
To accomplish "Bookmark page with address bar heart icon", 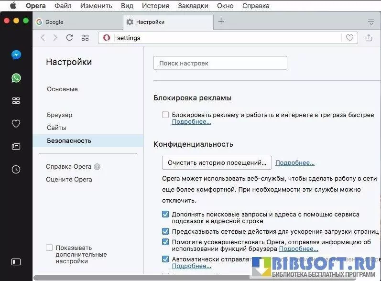I will [x=349, y=38].
